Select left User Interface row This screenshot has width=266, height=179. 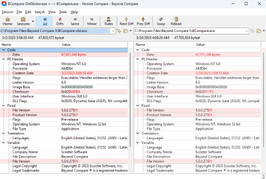(x=64, y=96)
